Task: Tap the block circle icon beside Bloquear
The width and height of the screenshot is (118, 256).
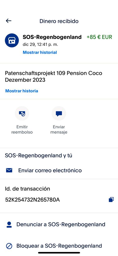Action: coord(9,246)
